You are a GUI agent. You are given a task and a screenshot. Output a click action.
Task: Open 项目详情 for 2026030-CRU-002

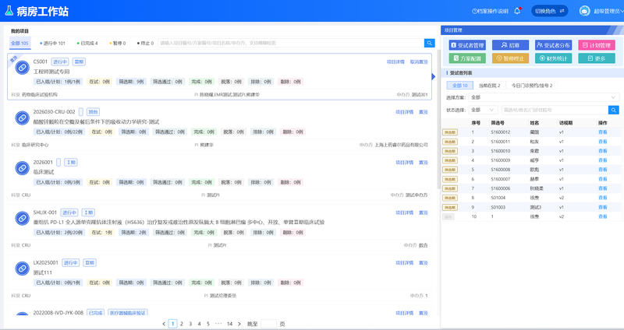pos(404,112)
